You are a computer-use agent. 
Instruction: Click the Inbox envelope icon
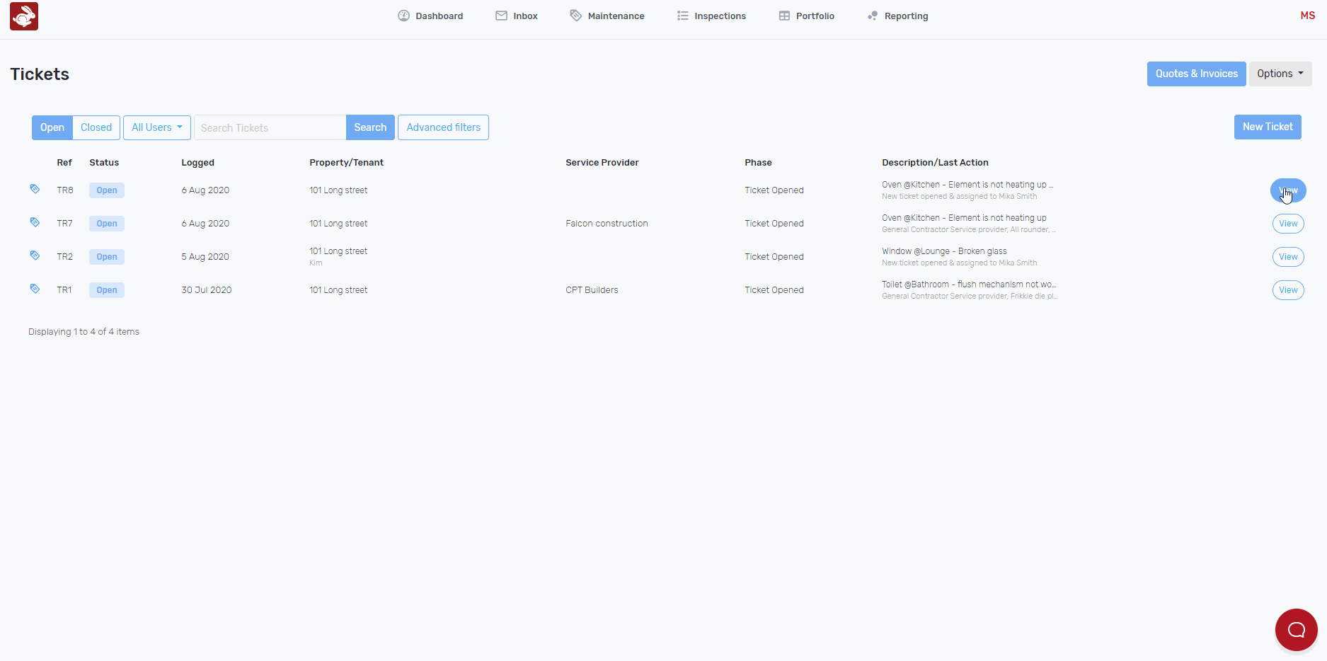coord(501,16)
